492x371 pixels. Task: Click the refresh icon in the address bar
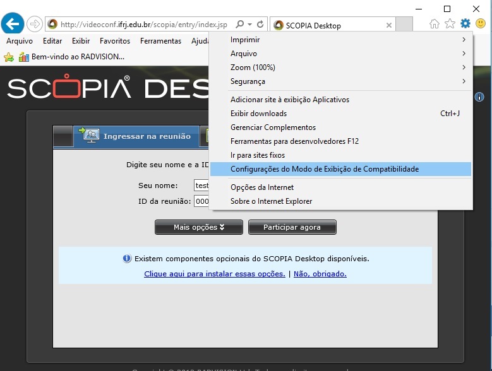(260, 25)
